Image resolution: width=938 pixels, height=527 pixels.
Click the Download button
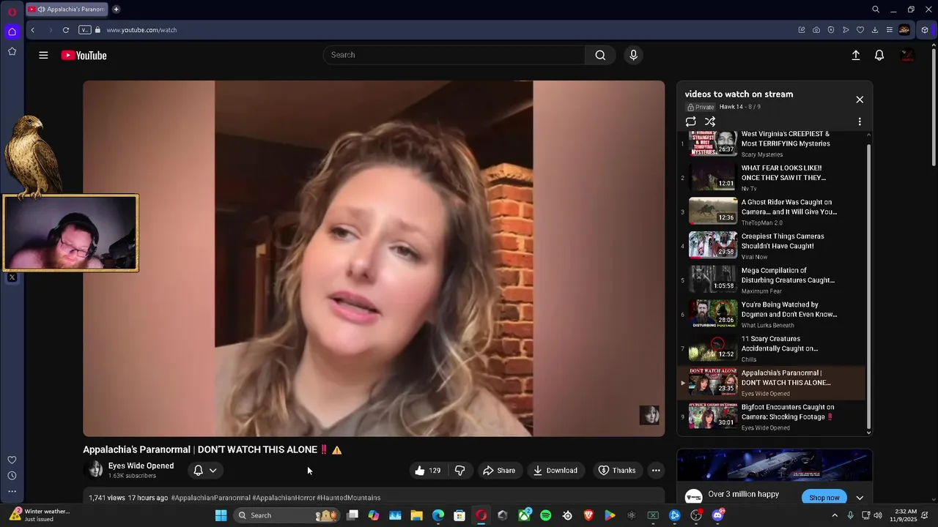pos(555,471)
